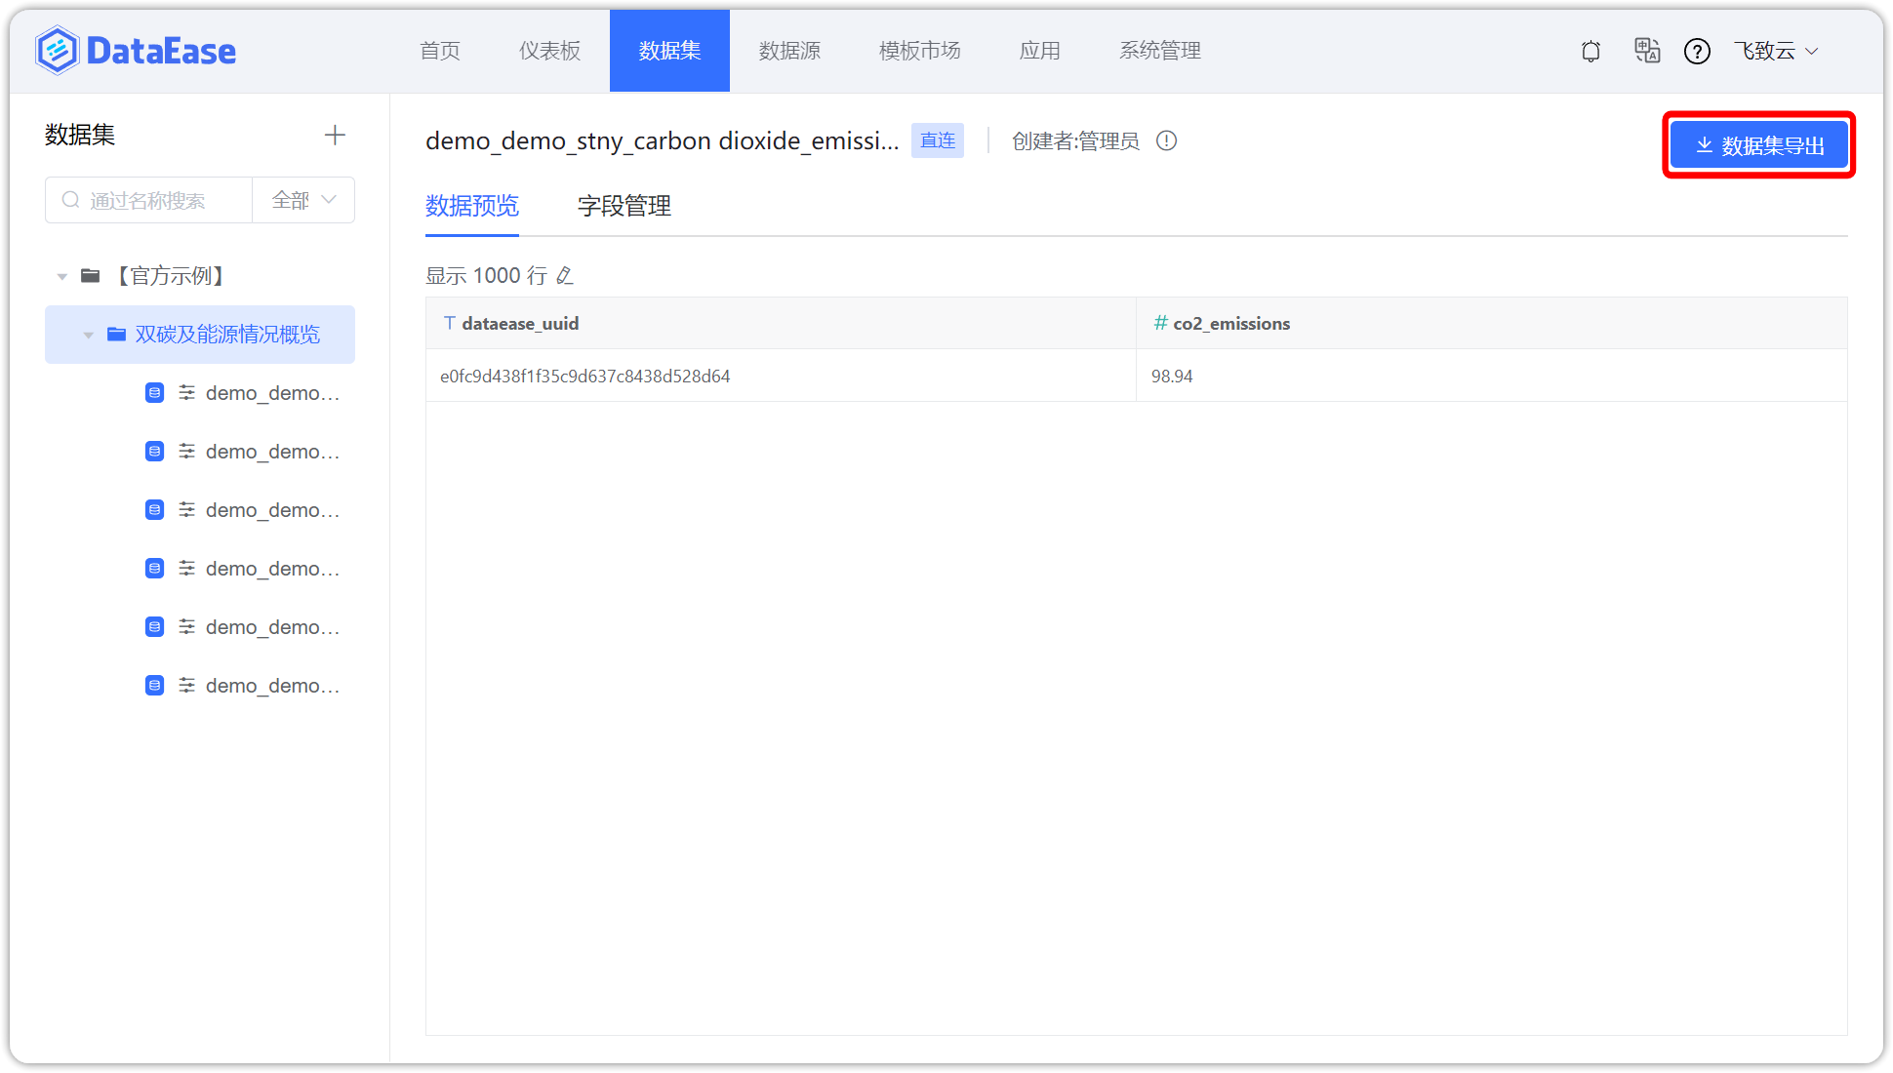
Task: Collapse the 【官方示例】 folder arrow
Action: click(60, 276)
